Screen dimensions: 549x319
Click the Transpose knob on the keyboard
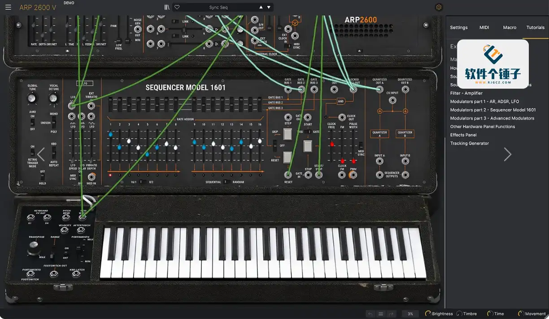(33, 248)
